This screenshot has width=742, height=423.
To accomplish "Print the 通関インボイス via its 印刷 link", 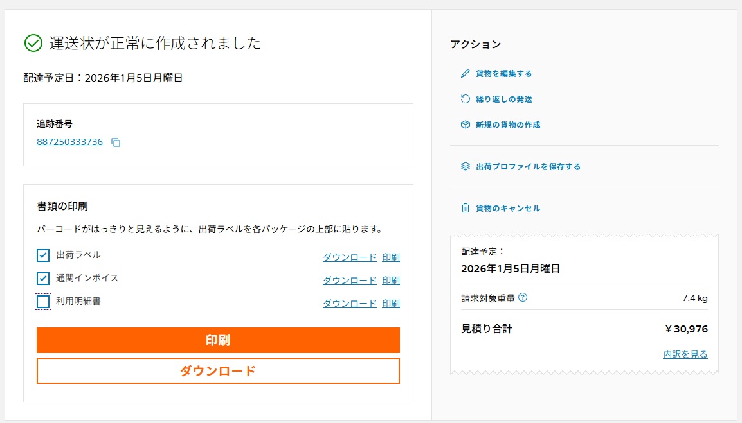I will coord(391,281).
